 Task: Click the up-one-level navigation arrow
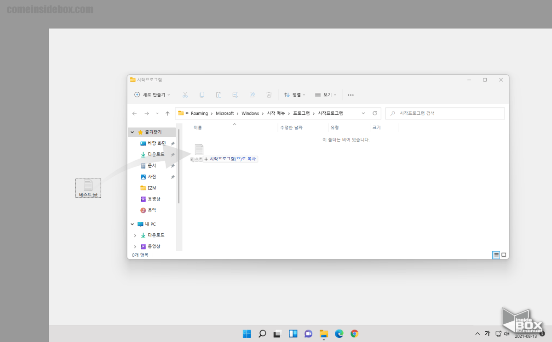[167, 113]
